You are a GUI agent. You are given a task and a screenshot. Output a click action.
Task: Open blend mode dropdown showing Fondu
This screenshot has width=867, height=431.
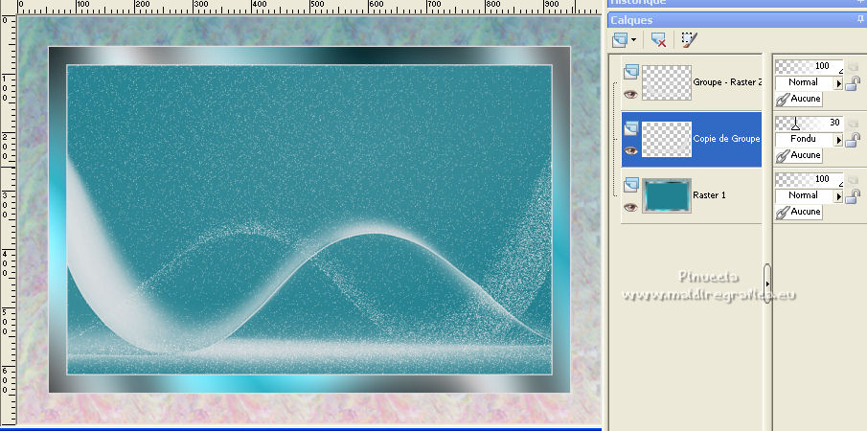[804, 139]
